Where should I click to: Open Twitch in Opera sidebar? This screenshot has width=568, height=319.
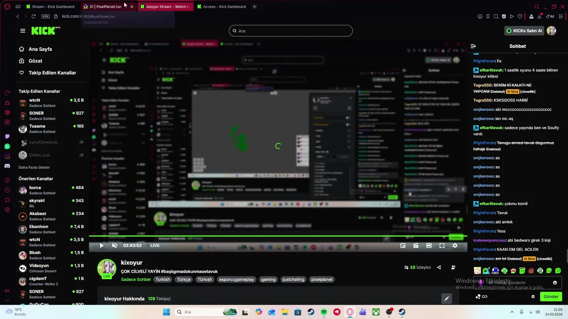click(7, 136)
